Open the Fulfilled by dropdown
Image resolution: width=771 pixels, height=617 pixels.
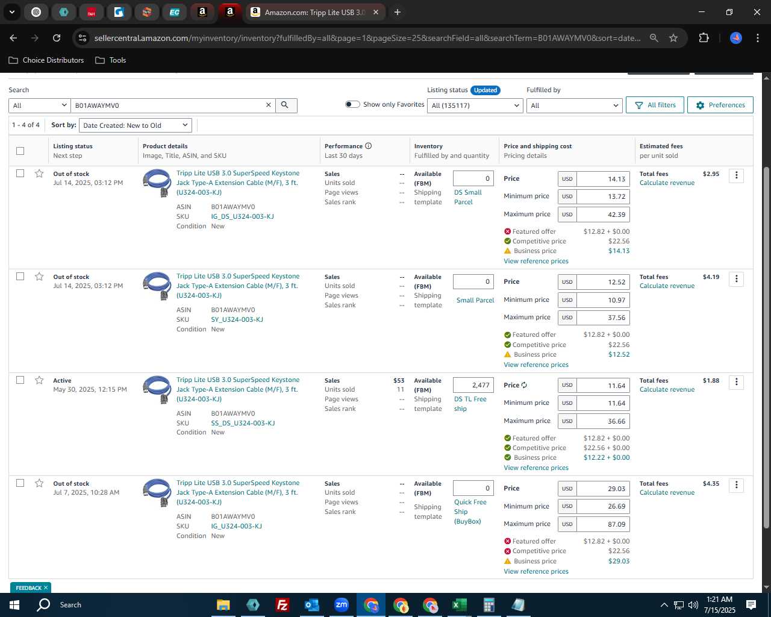(574, 105)
